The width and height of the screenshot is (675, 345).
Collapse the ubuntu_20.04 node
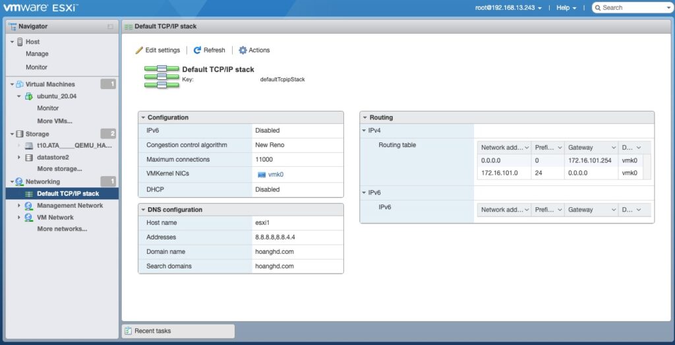click(x=19, y=96)
